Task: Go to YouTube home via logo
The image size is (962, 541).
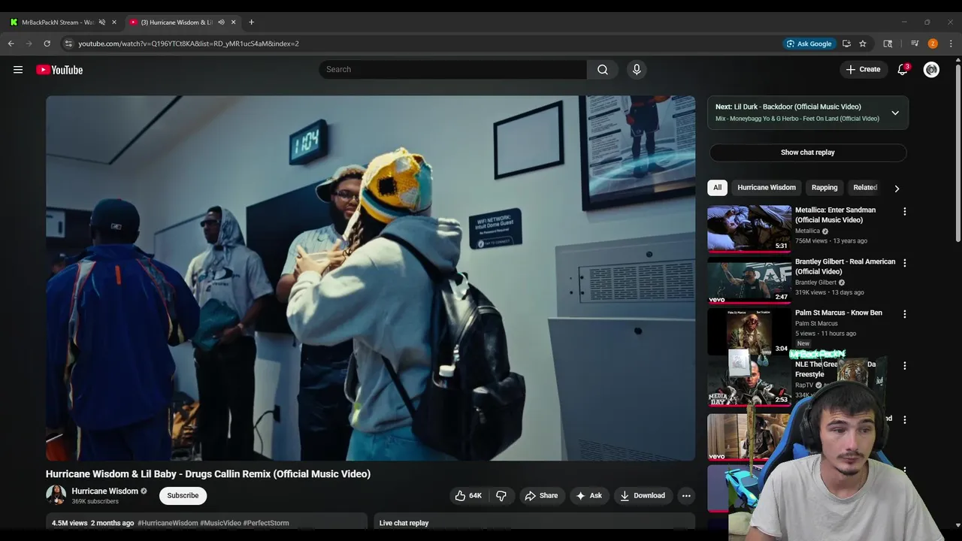Action: click(59, 70)
